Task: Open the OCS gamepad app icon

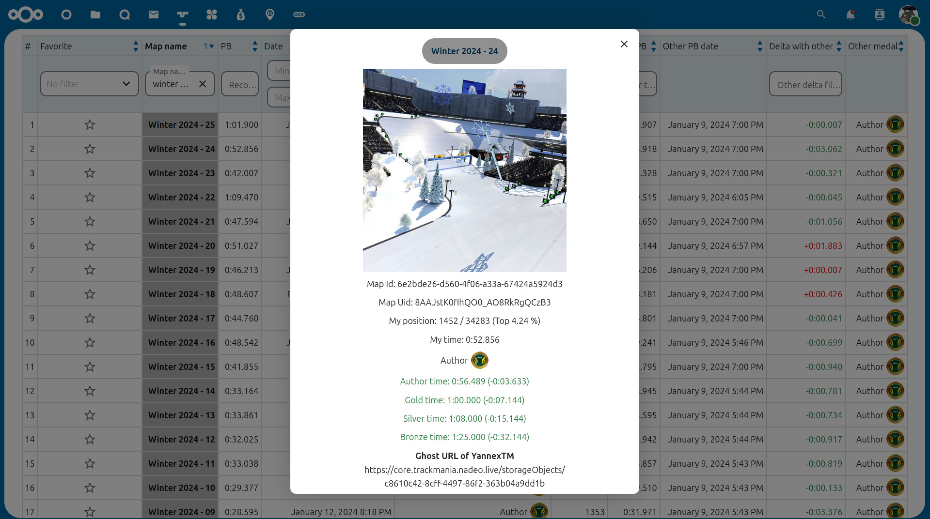Action: 299,15
